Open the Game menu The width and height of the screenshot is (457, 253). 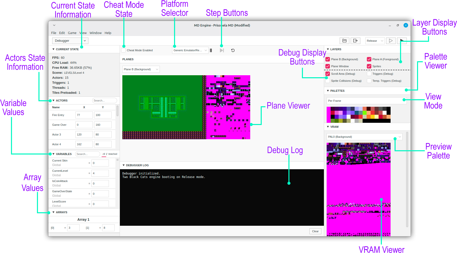[72, 33]
